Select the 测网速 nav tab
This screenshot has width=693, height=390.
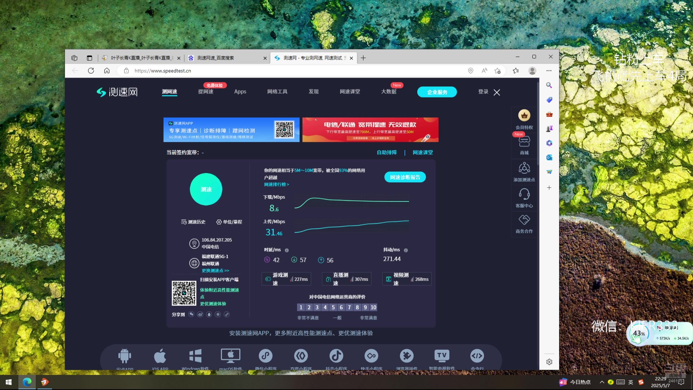pyautogui.click(x=169, y=92)
